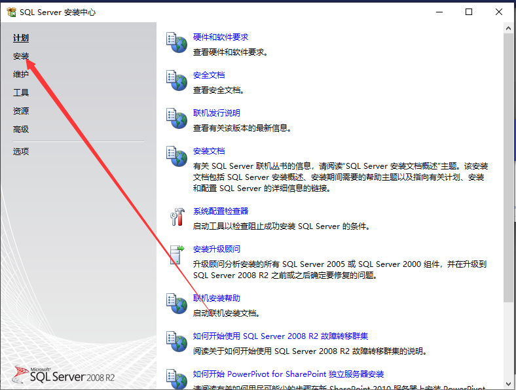This screenshot has height=390, width=516.
Task: Switch to the 安装 page
Action: (x=21, y=56)
